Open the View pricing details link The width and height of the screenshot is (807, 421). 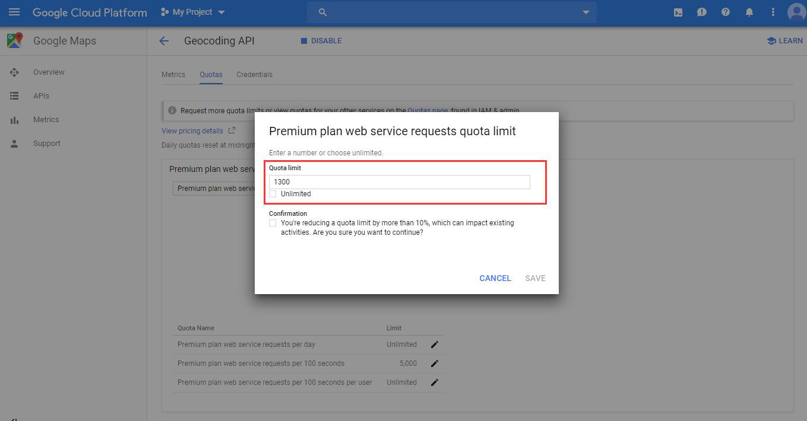click(192, 131)
